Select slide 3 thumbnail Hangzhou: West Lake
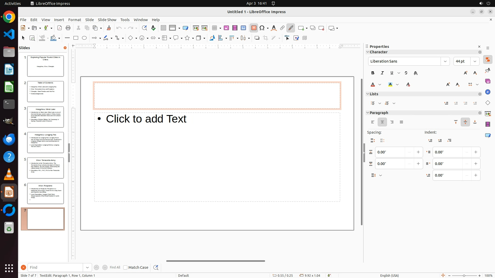 (45, 117)
